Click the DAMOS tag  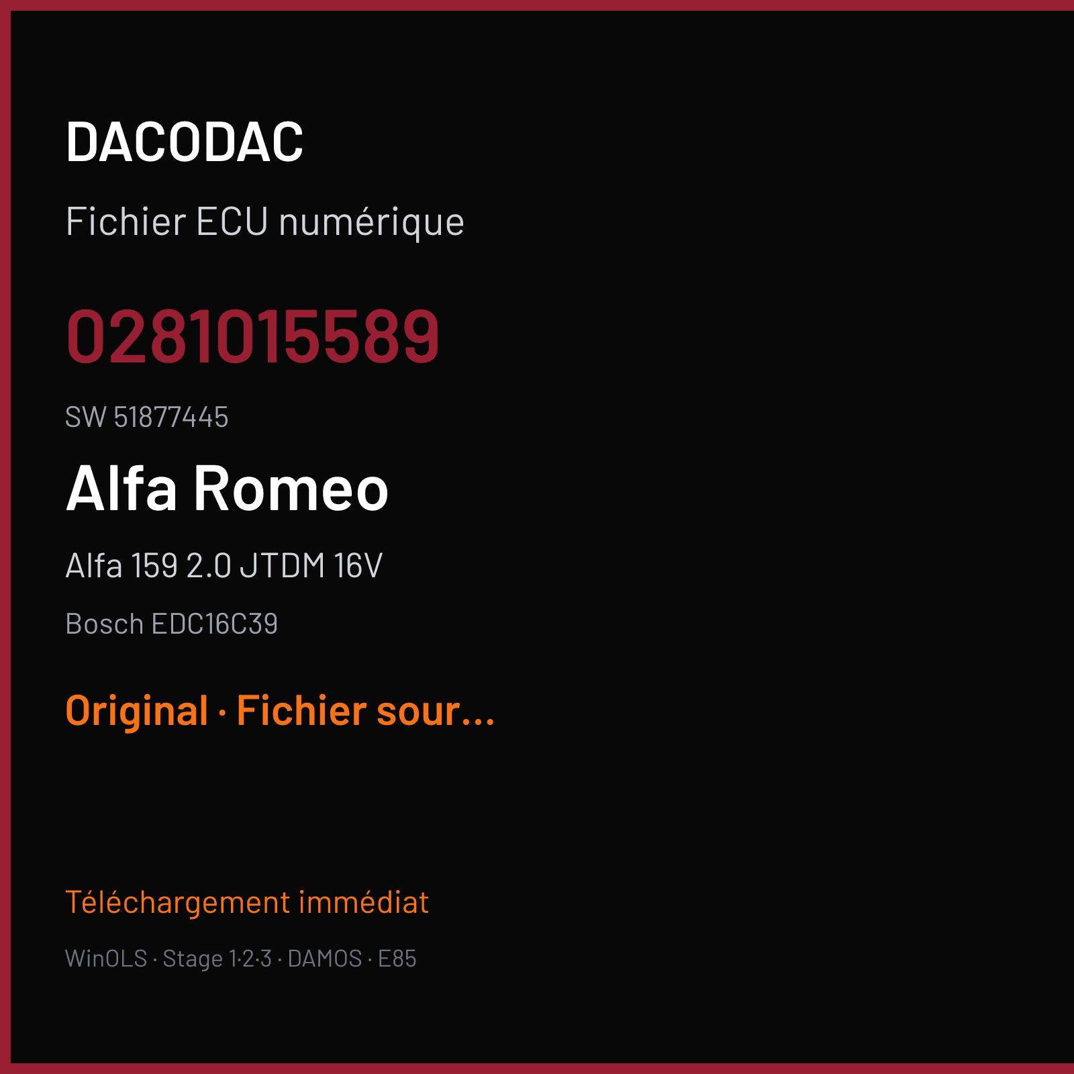coord(325,959)
